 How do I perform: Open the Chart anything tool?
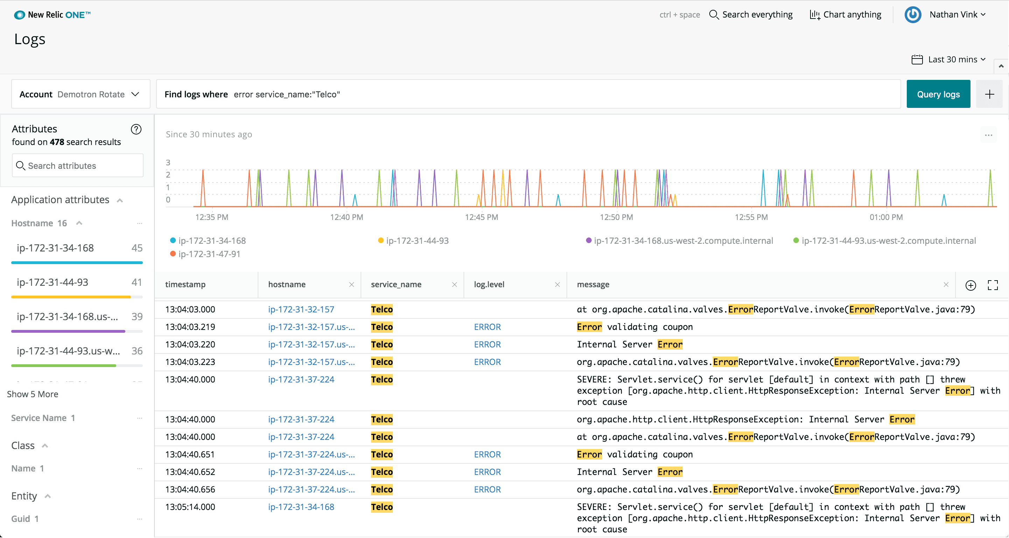pos(845,14)
